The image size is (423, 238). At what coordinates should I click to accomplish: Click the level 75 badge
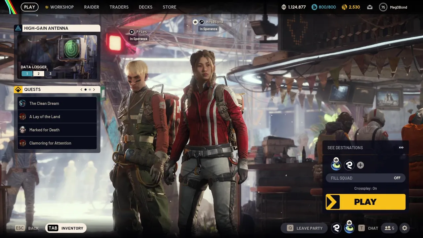[383, 7]
